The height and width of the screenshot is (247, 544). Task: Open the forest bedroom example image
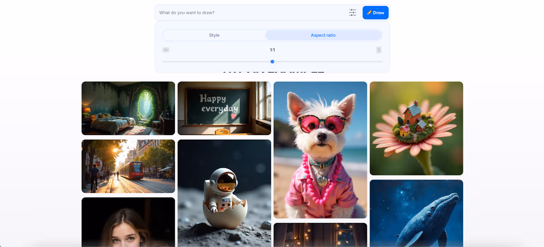pyautogui.click(x=128, y=108)
